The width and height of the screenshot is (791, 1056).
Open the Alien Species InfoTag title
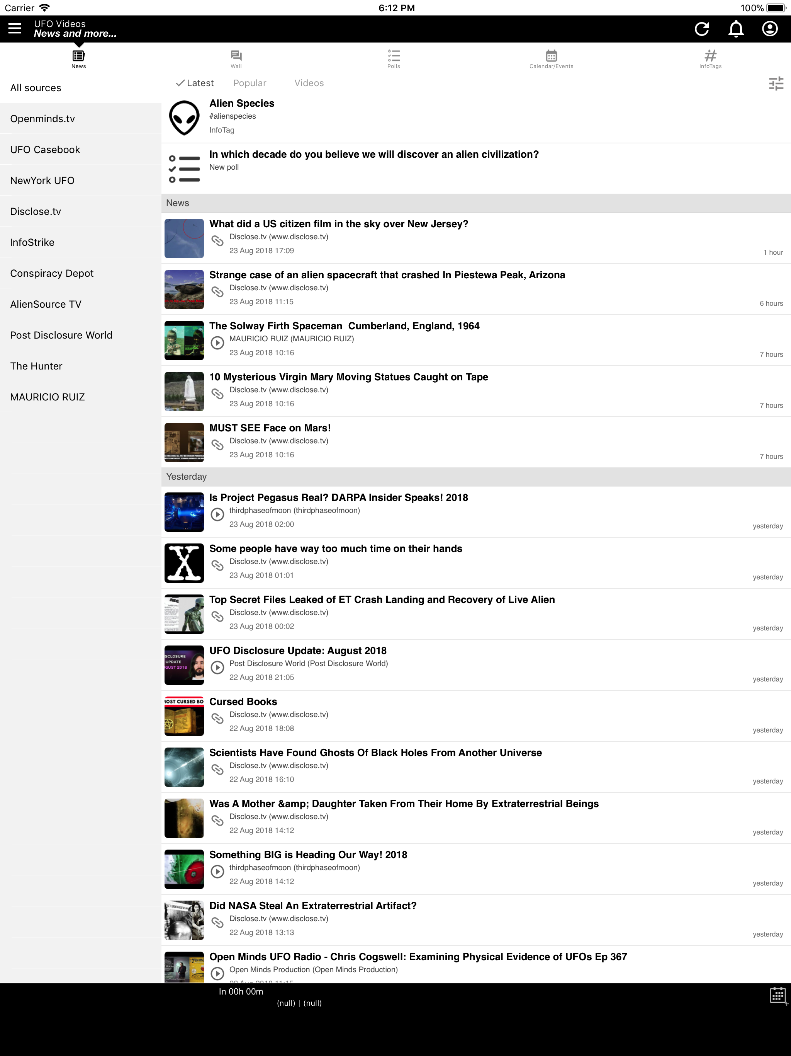(x=242, y=103)
